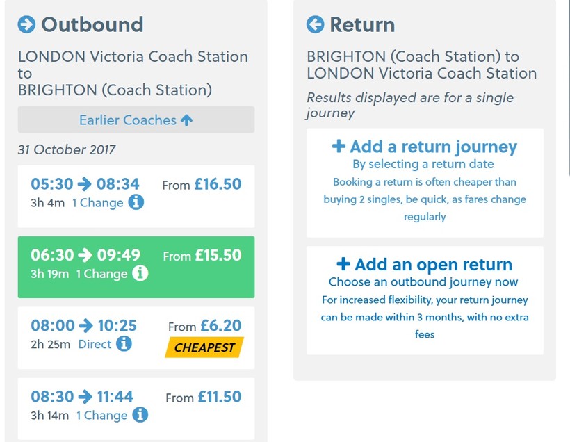Open info icon for 06:30 coach
This screenshot has height=442, width=570.
(x=140, y=274)
